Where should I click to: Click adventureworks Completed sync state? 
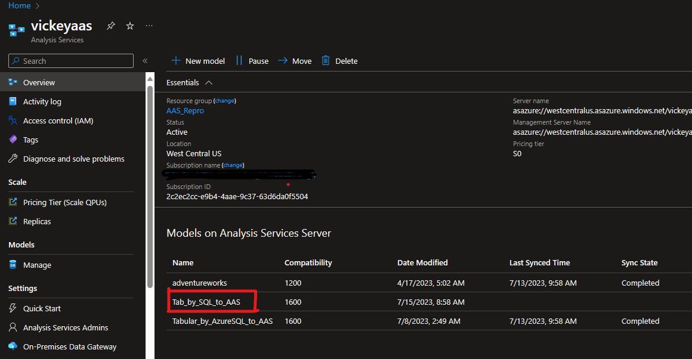pyautogui.click(x=640, y=283)
